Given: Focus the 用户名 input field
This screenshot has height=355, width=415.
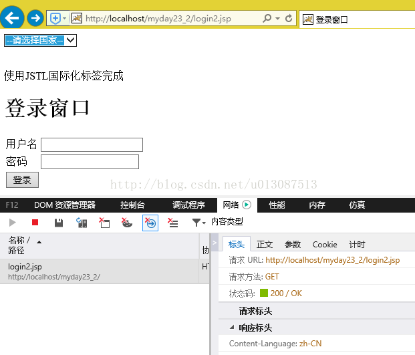Looking at the screenshot, I should pyautogui.click(x=92, y=144).
